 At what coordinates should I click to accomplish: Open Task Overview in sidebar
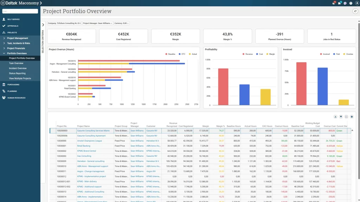16,63
